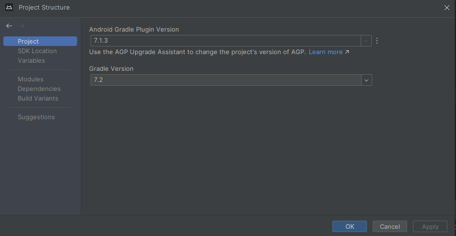Screen dimensions: 456x236
Task: Click the forward navigation arrow icon
Action: (21, 26)
